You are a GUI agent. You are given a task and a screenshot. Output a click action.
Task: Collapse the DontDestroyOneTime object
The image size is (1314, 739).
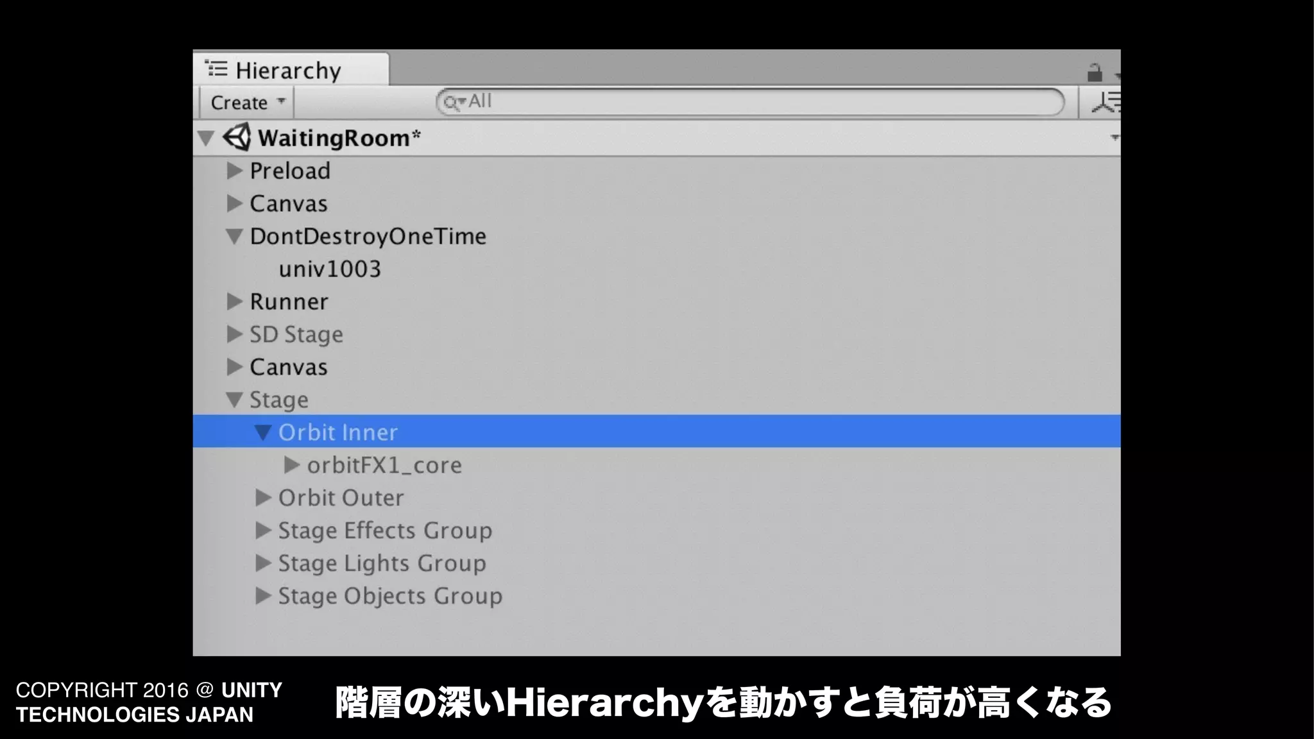pos(234,237)
